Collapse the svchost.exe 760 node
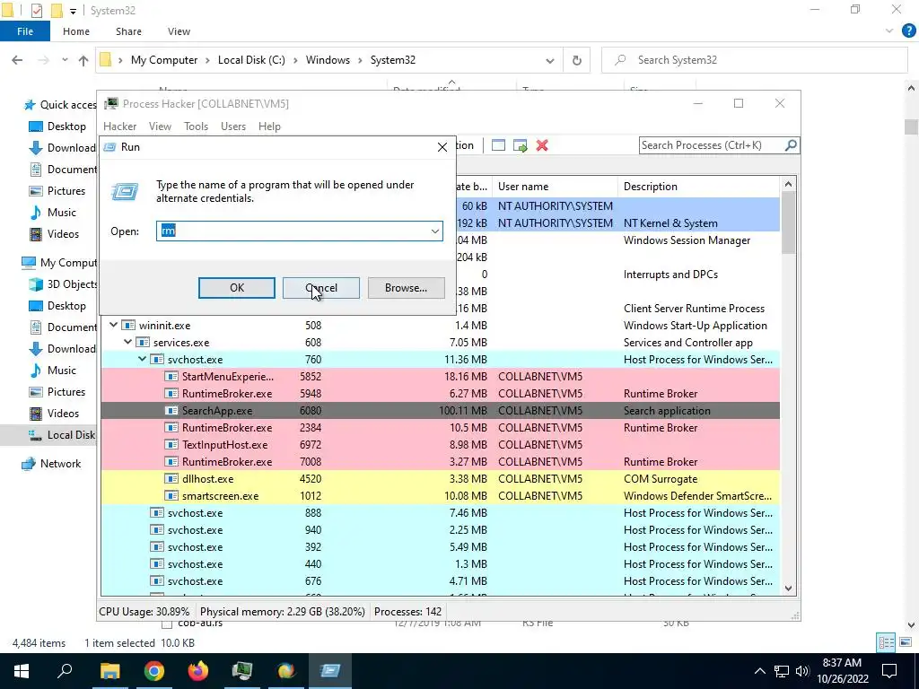The height and width of the screenshot is (689, 919). (x=143, y=359)
